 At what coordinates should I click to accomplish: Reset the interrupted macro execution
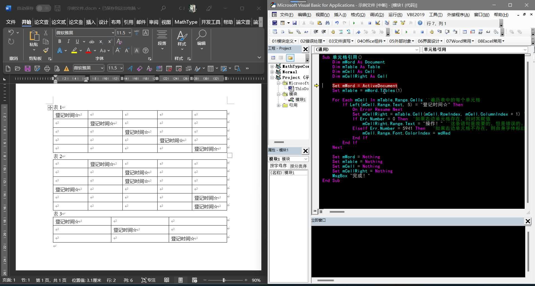pos(370,23)
